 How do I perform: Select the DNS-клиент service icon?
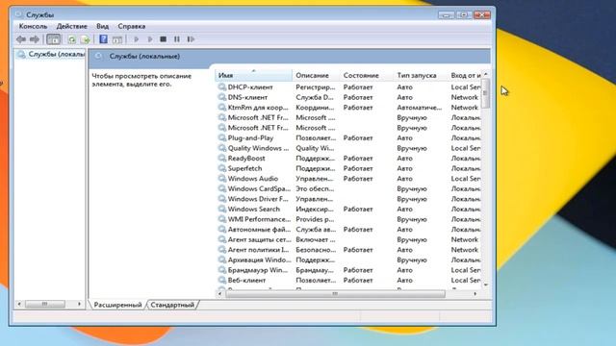[222, 97]
